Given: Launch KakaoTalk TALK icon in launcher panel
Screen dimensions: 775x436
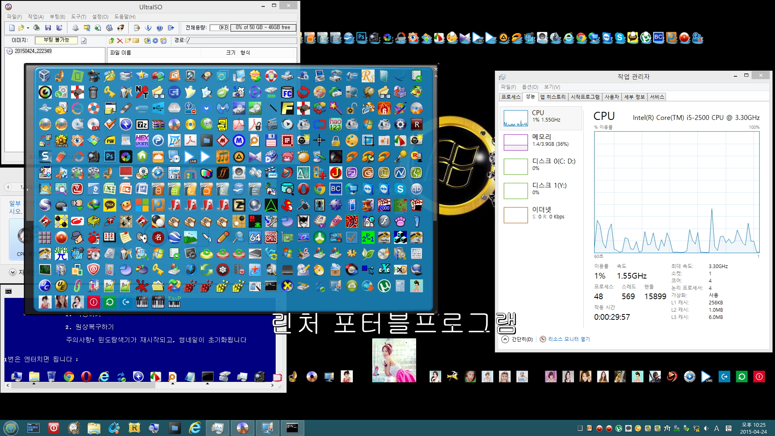Looking at the screenshot, I should [109, 205].
